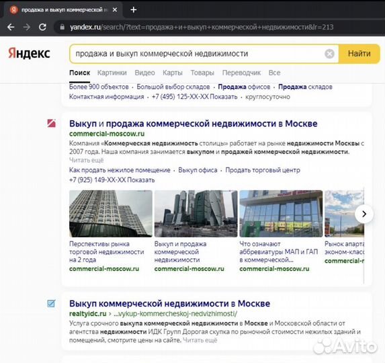Screen dimensions: 385x363
Task: Click the commercial-moscow.ru site favicon
Action: point(51,123)
